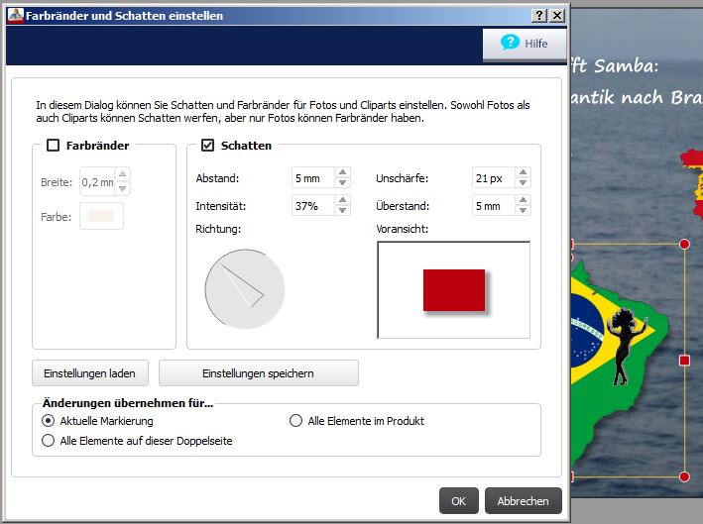
Task: Decrease Unschärfe with down arrow
Action: click(523, 182)
